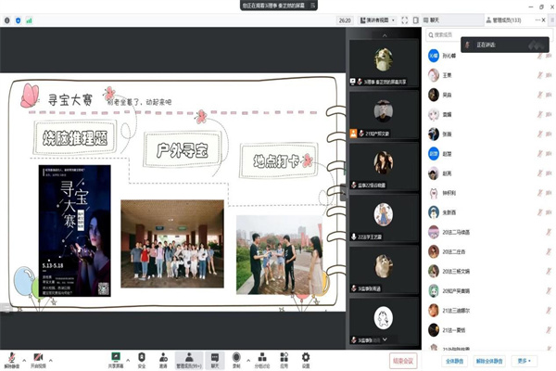Viewport: 556px width, 371px height.
Task: Switch to the 聊天 tab
Action: pyautogui.click(x=435, y=19)
